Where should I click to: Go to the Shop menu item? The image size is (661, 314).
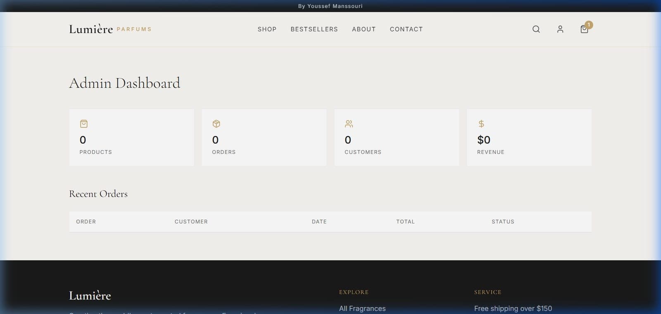267,29
